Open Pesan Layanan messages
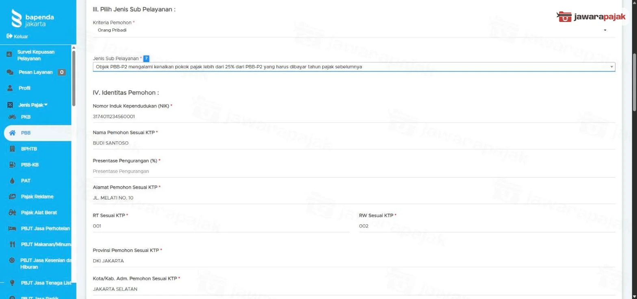637x299 pixels. coord(36,72)
